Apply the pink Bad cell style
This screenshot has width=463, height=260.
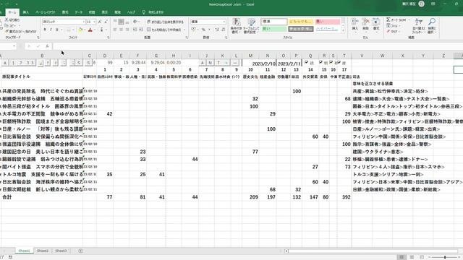click(327, 22)
